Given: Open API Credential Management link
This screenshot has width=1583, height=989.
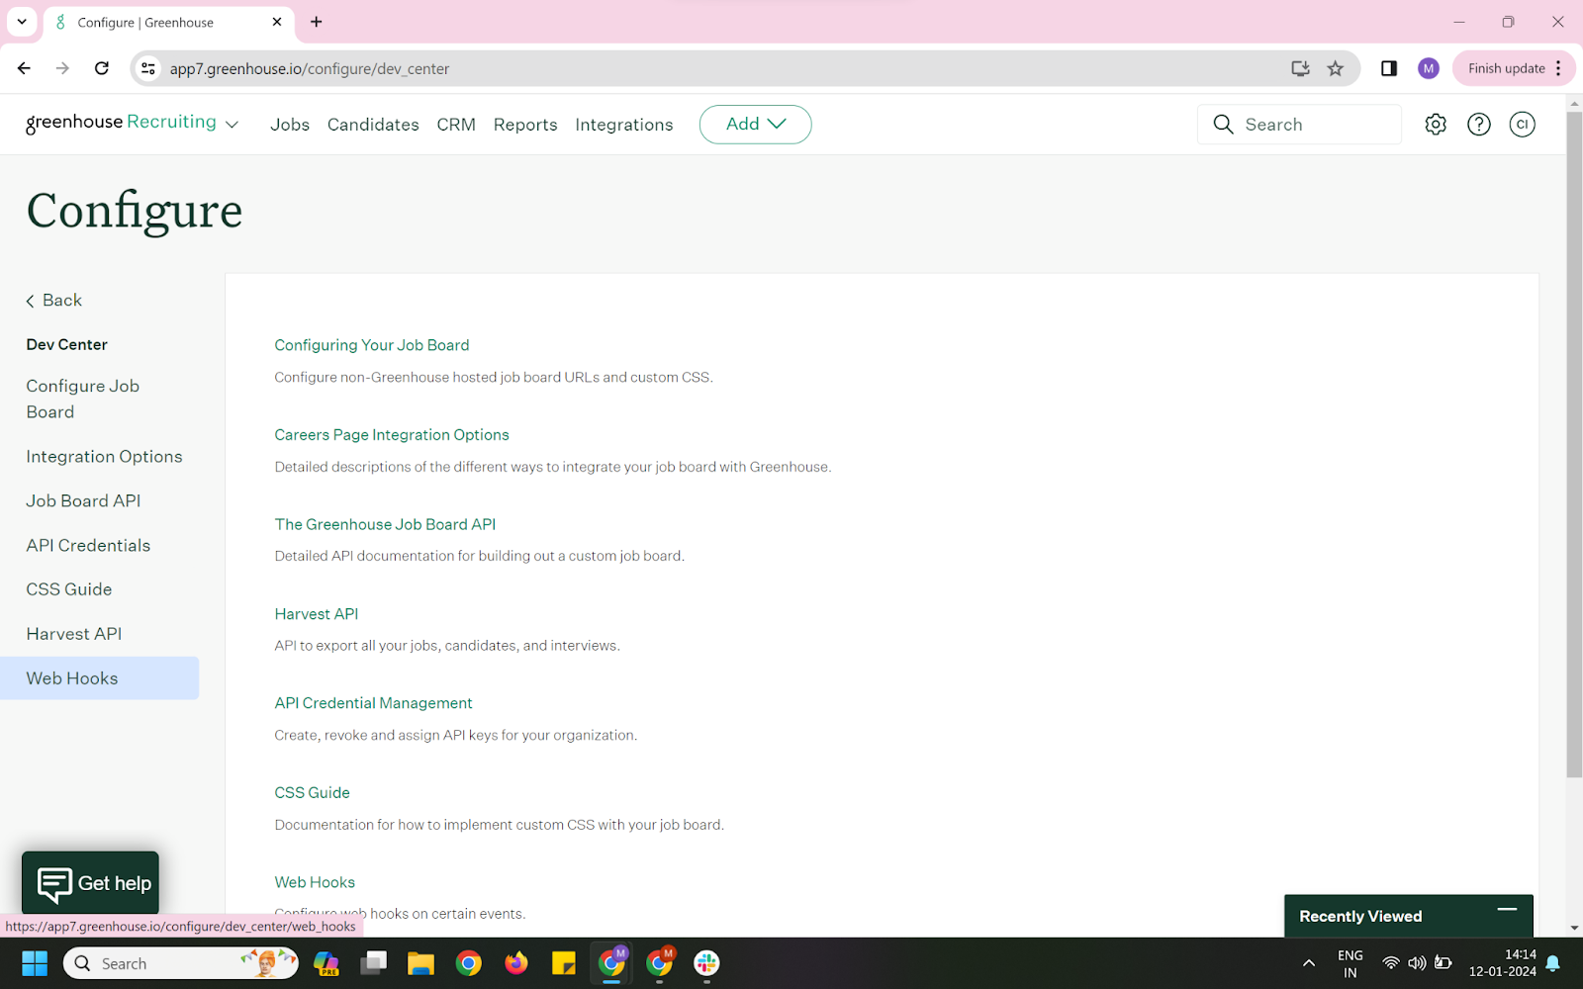Looking at the screenshot, I should (373, 703).
